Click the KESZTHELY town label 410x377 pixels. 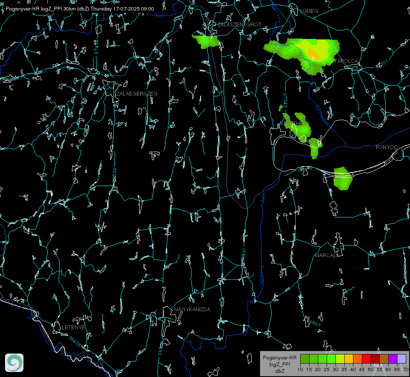295,123
